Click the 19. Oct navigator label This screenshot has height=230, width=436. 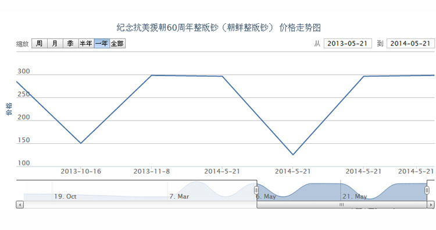pos(65,196)
